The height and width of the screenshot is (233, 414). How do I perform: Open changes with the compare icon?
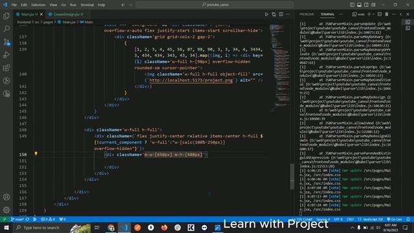point(274,14)
